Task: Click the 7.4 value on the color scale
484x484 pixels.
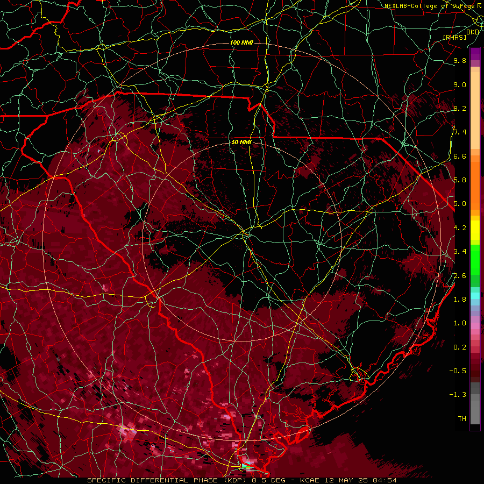Action: (460, 132)
